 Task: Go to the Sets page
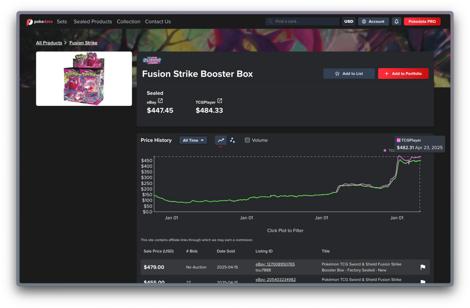62,22
